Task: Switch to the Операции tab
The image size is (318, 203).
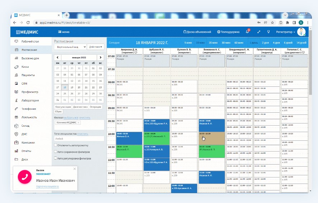Action: click(x=95, y=107)
